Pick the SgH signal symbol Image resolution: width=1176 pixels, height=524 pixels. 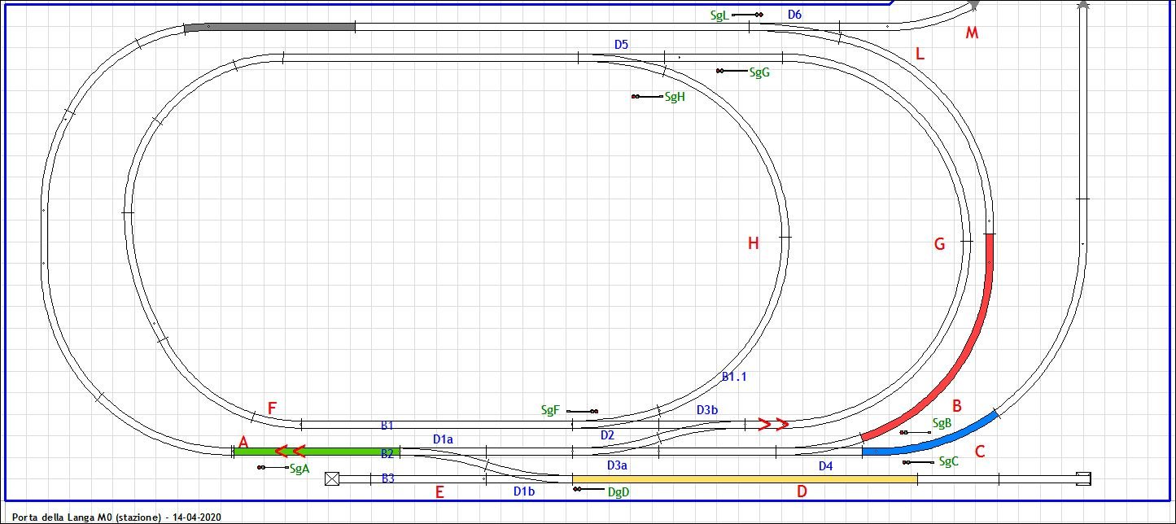(636, 97)
